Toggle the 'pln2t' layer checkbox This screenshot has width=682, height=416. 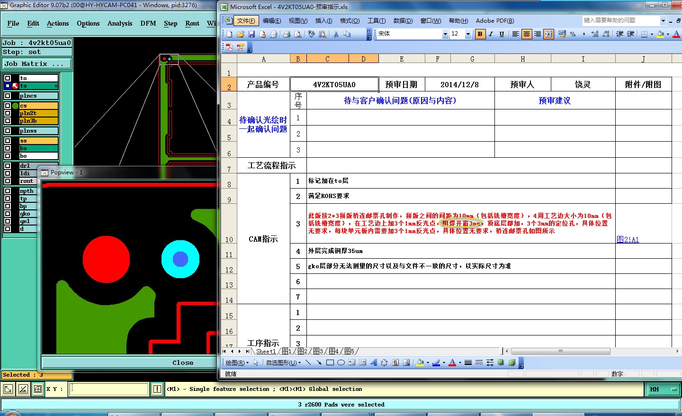[8, 113]
